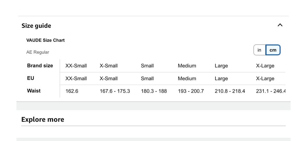Select Large in the Brand size row

tap(221, 66)
